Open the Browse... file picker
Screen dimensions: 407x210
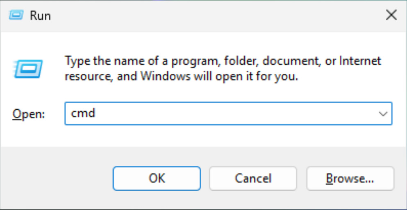click(350, 178)
